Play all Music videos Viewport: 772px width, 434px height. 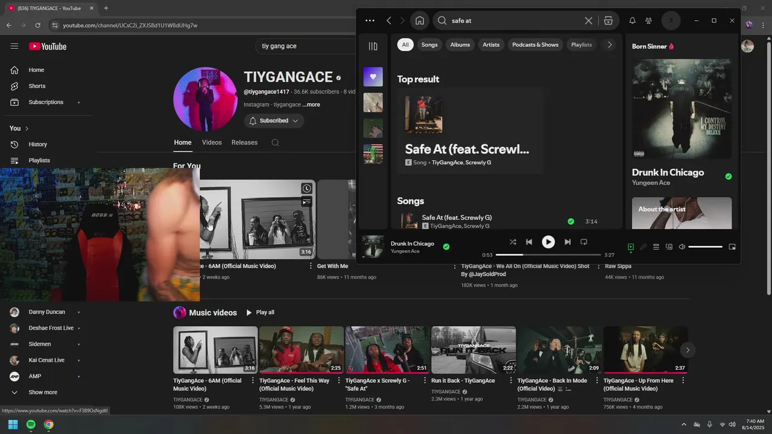click(x=260, y=312)
